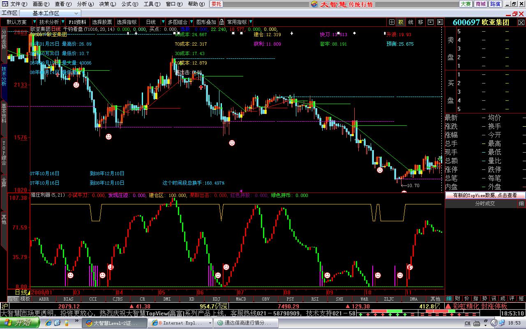Click 图形叠加 toolbar button

206,22
